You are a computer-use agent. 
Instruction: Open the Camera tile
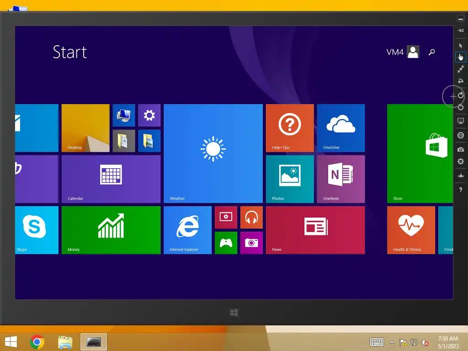(252, 243)
